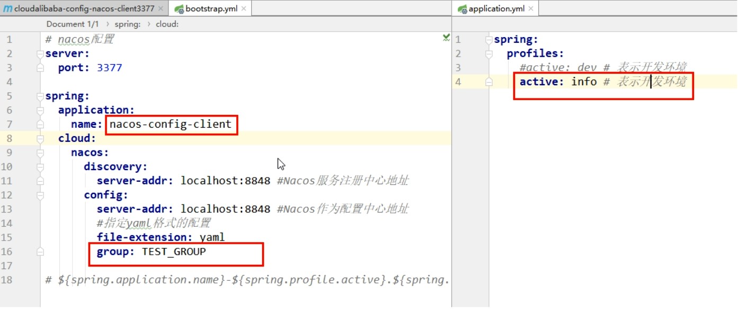
Task: Close the bootstrap.yml tab
Action: [244, 9]
